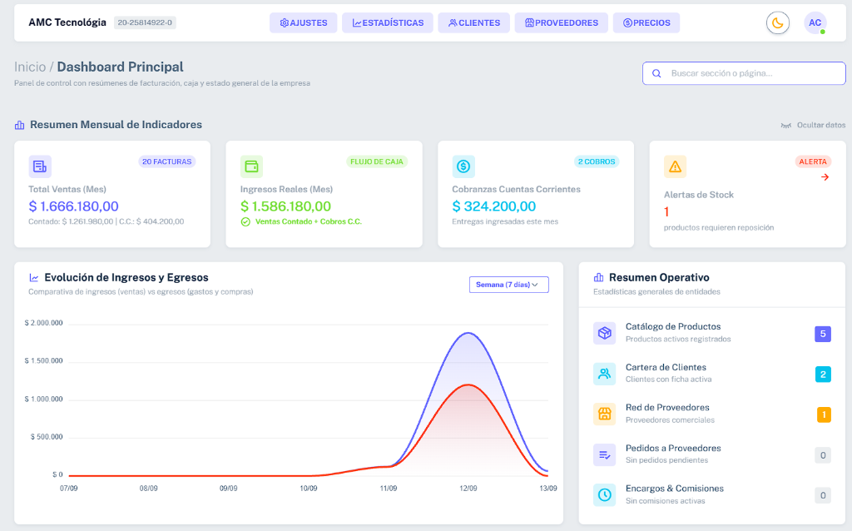Click the 20-25814922-0 tax ID tag
The image size is (852, 531).
coord(145,22)
